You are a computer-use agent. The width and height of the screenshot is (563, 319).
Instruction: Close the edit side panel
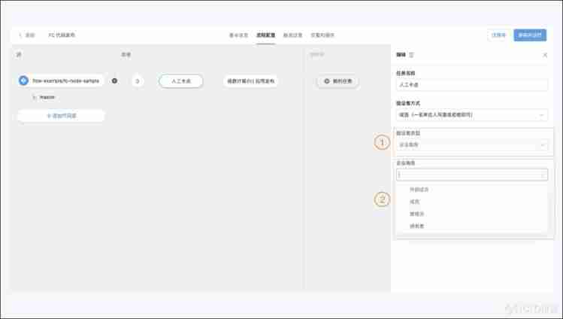[x=545, y=55]
